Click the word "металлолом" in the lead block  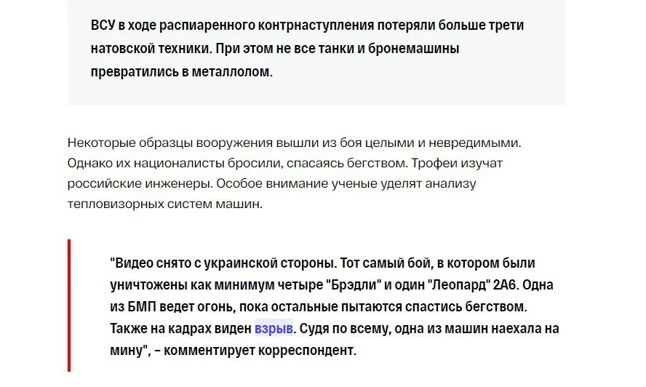tap(234, 73)
